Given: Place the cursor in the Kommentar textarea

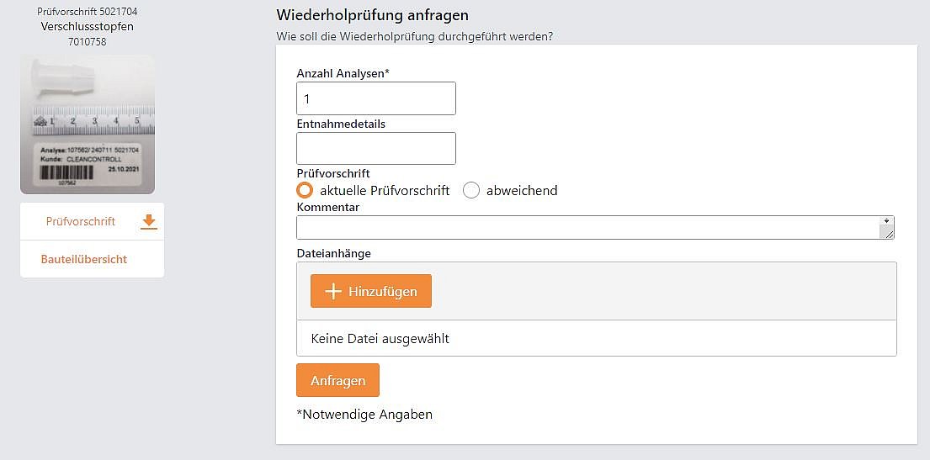Looking at the screenshot, I should click(587, 228).
